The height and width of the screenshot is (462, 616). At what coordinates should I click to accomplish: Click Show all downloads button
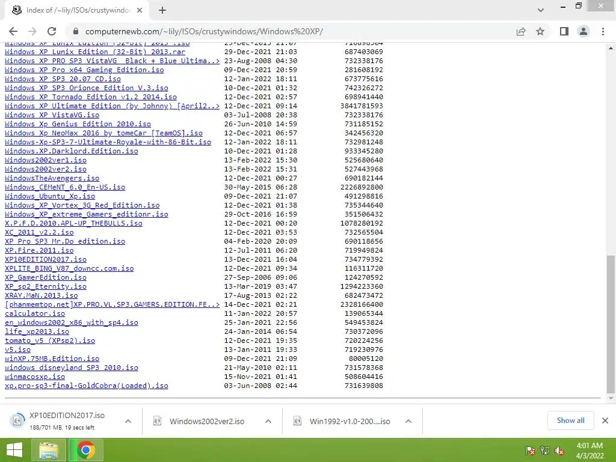point(570,420)
